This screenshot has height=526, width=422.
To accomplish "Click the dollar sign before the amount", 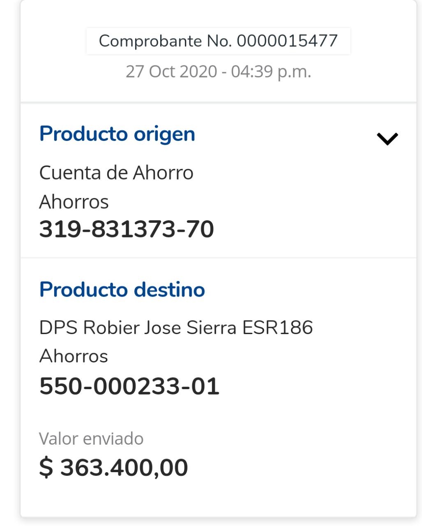I will point(46,468).
